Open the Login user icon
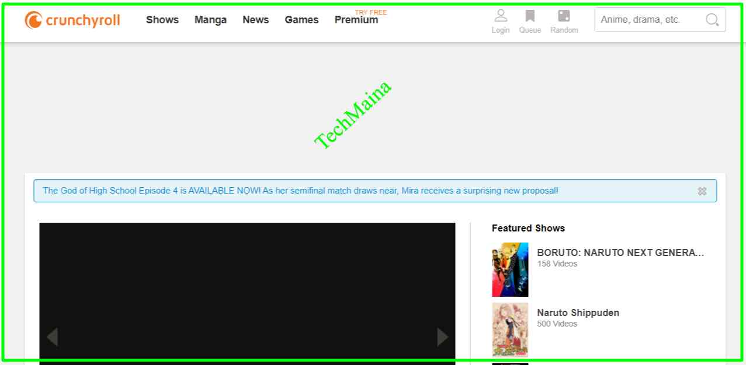This screenshot has width=746, height=365. [x=501, y=16]
